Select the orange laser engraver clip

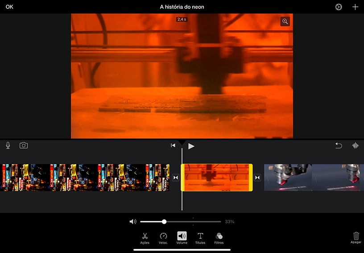coord(217,178)
